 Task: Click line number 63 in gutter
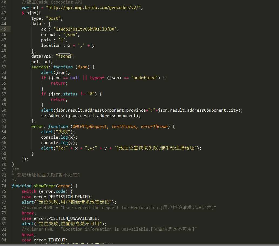4,127
